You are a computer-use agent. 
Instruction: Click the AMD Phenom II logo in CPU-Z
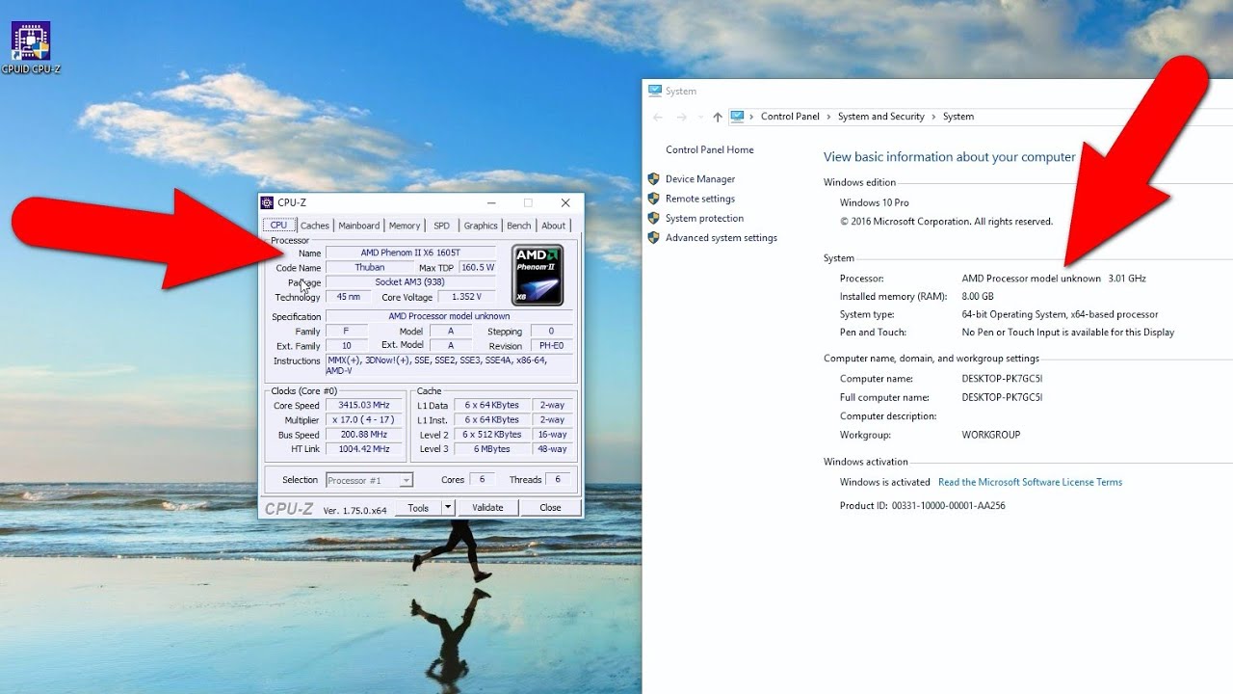[x=537, y=273]
